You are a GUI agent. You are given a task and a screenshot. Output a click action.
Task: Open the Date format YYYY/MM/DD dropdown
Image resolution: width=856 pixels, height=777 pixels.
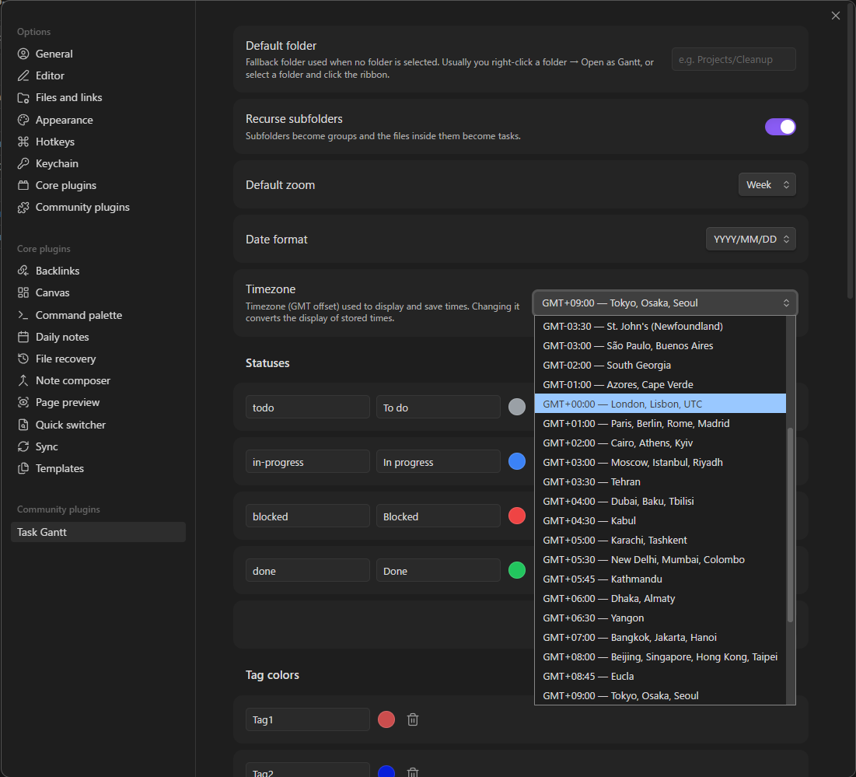(x=750, y=239)
